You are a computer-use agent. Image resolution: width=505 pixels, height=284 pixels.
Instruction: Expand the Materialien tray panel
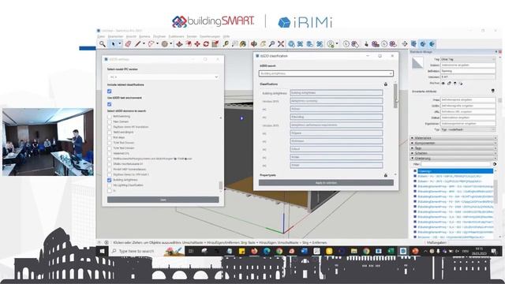(x=454, y=138)
